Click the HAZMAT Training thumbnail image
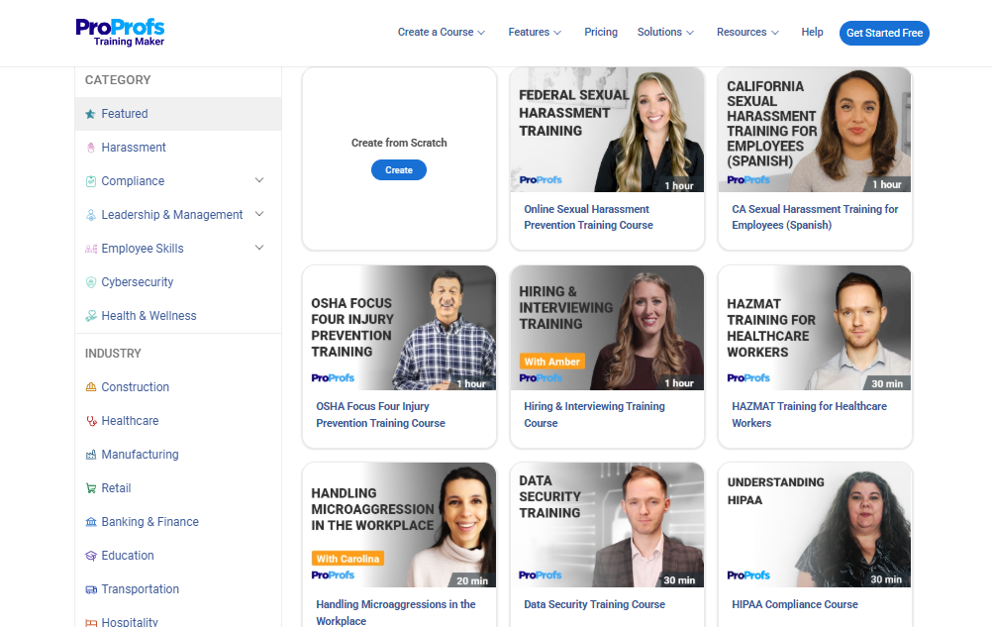The height and width of the screenshot is (627, 992). click(815, 328)
